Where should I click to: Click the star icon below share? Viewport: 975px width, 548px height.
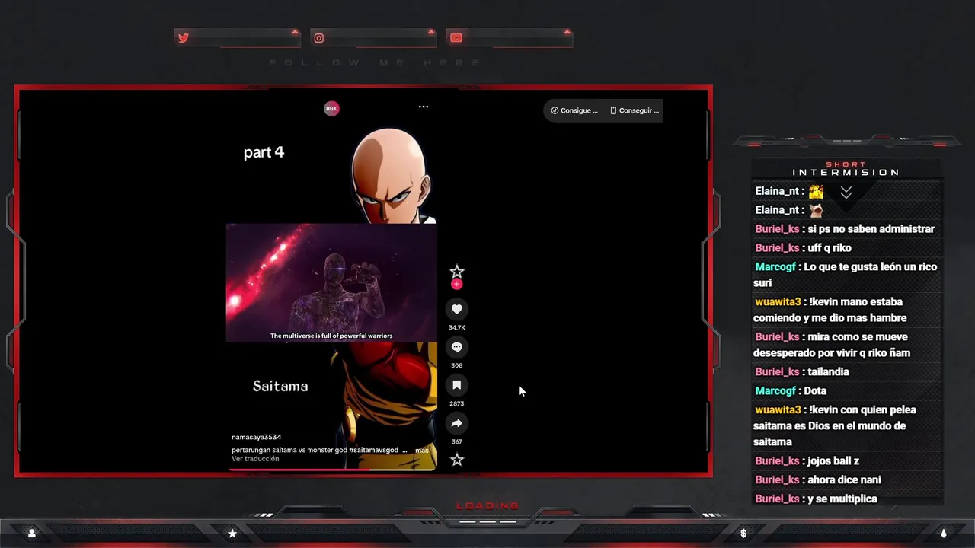tap(456, 460)
